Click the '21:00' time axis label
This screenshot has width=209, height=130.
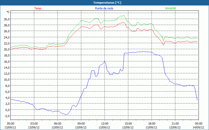click(175, 124)
